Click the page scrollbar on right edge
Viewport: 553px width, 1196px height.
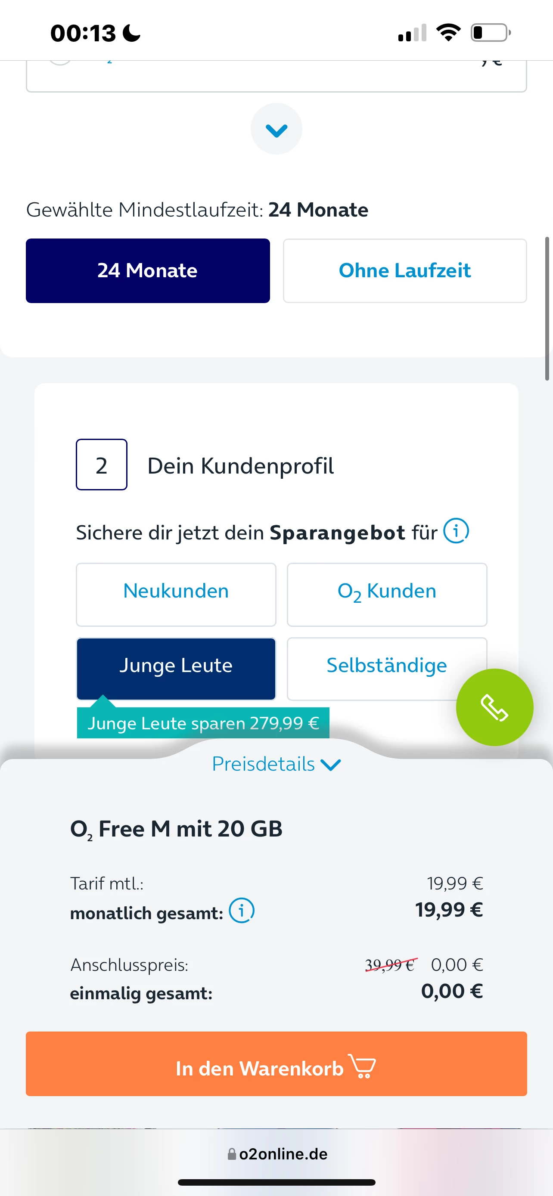click(547, 308)
